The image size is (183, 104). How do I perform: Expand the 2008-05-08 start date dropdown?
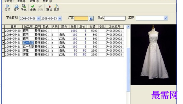click(38, 19)
